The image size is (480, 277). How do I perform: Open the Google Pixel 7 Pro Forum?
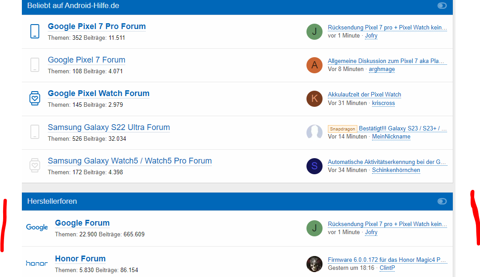pyautogui.click(x=97, y=26)
